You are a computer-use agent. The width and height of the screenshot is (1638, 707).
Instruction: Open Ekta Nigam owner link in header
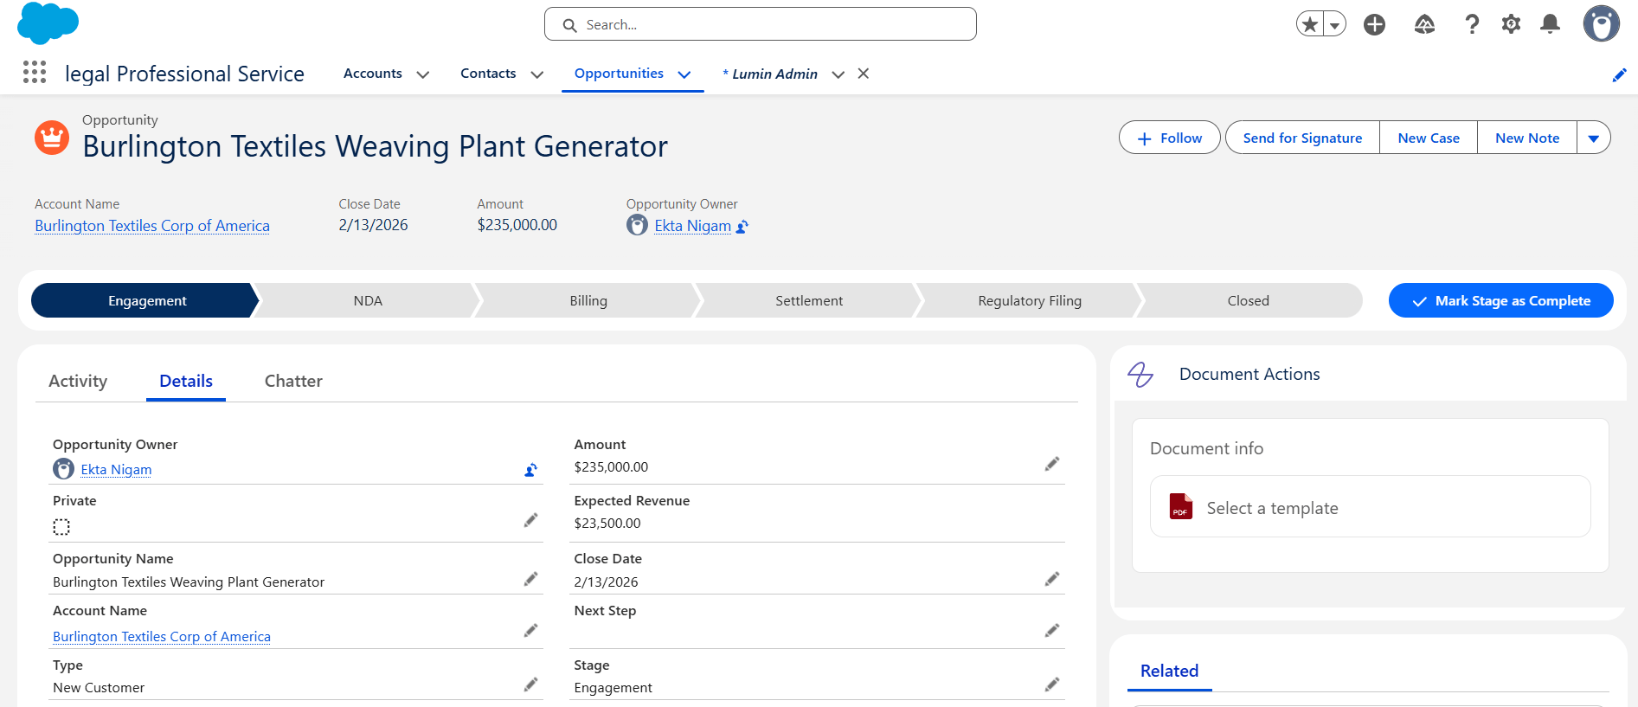(x=692, y=226)
